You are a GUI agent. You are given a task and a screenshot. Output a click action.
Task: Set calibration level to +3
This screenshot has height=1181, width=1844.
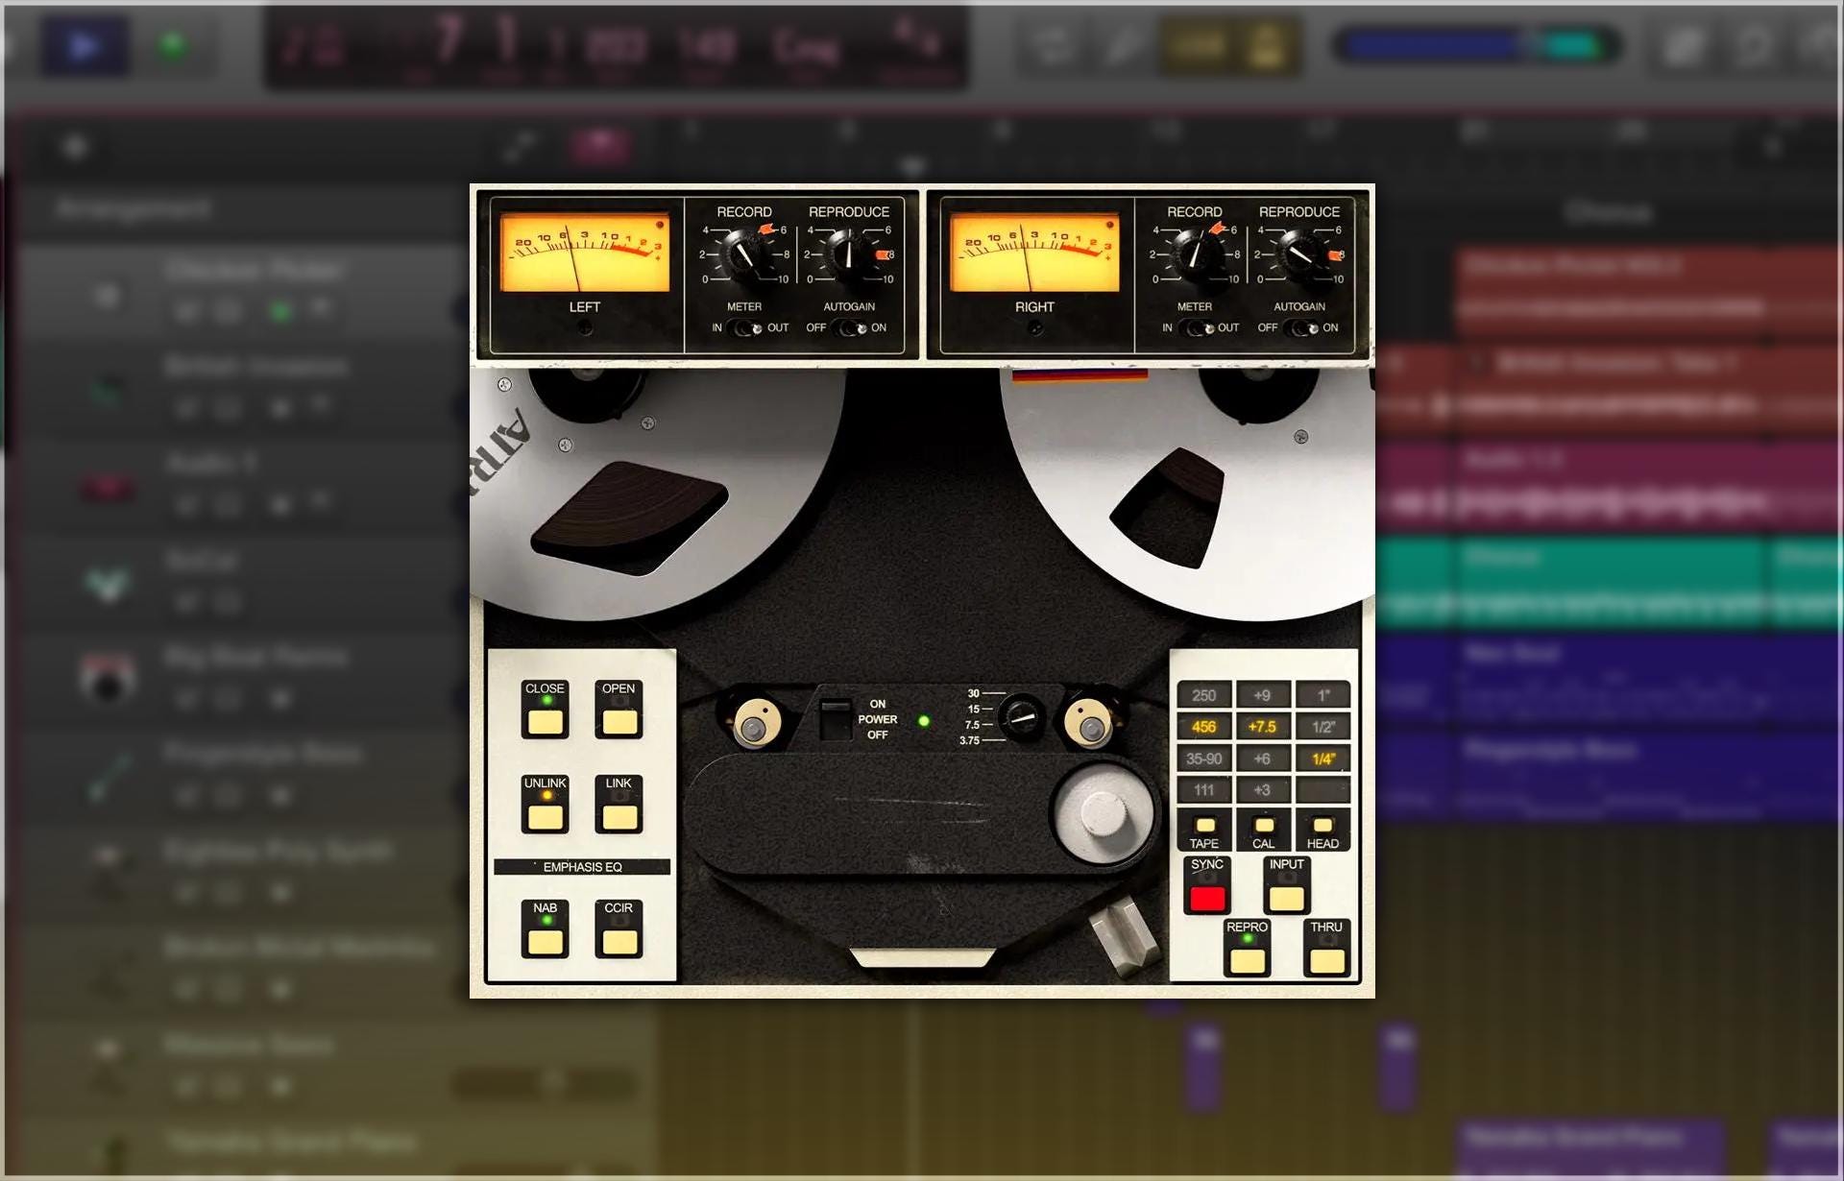(1262, 790)
